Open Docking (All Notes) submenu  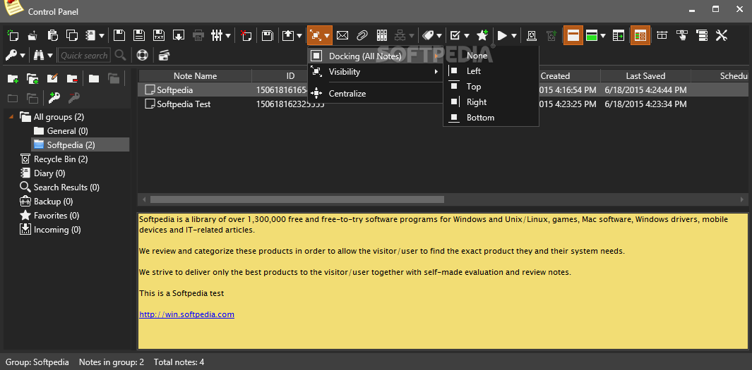[376, 56]
